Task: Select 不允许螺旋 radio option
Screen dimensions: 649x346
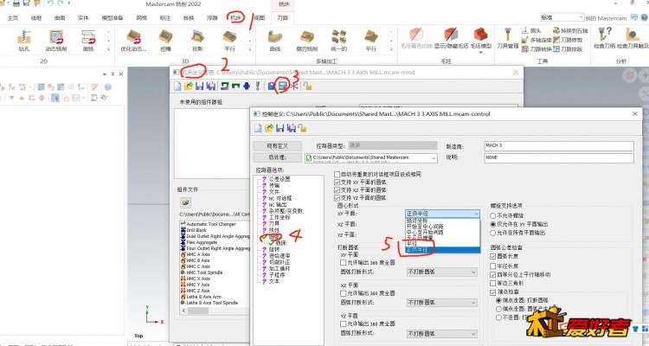Action: point(493,215)
